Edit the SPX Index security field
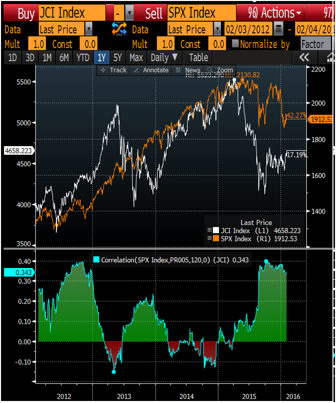 pyautogui.click(x=202, y=13)
